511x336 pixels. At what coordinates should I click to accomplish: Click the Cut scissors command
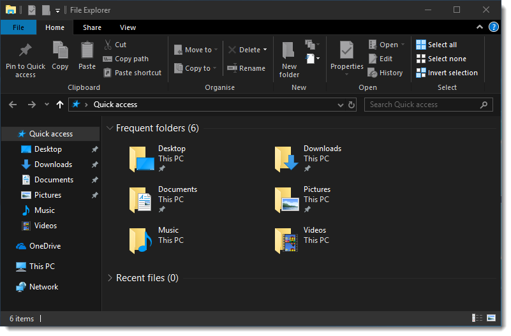click(115, 45)
